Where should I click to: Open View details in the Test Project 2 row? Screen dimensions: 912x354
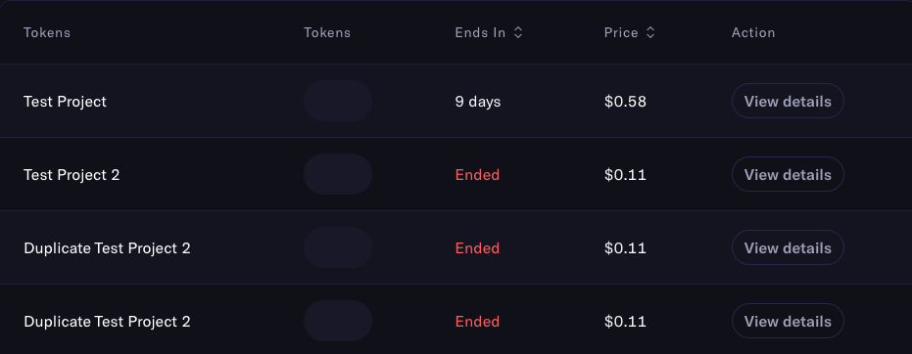point(788,175)
